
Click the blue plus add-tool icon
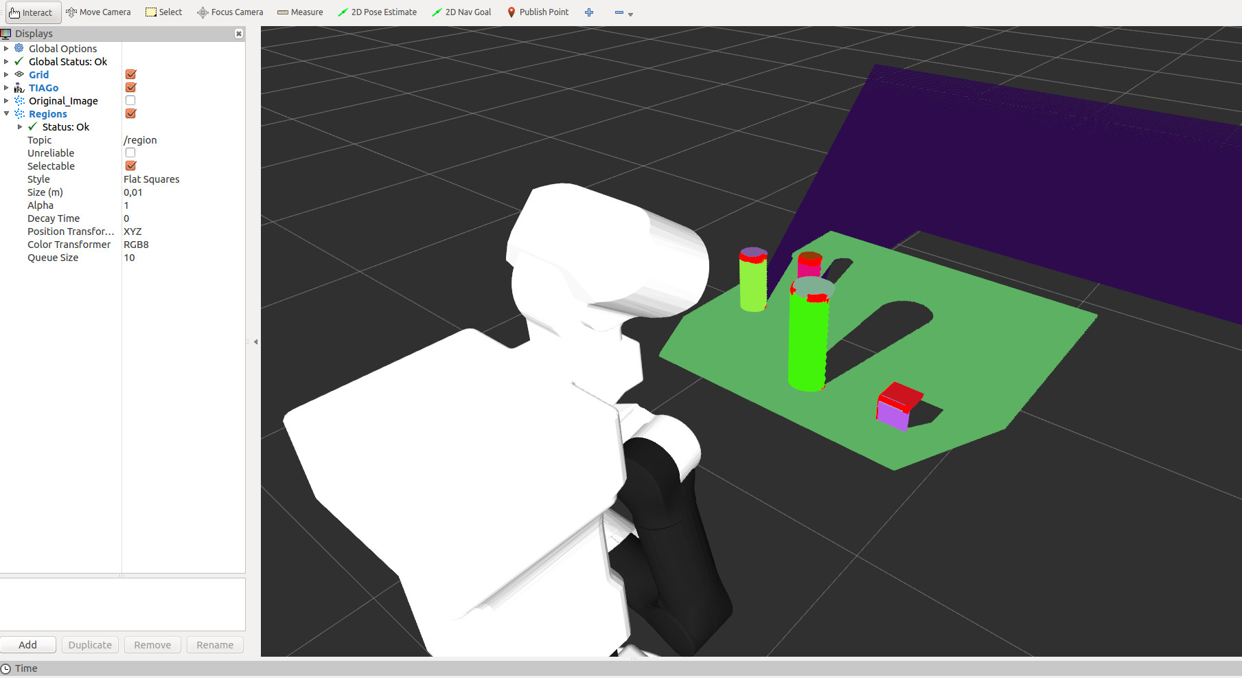pos(589,12)
